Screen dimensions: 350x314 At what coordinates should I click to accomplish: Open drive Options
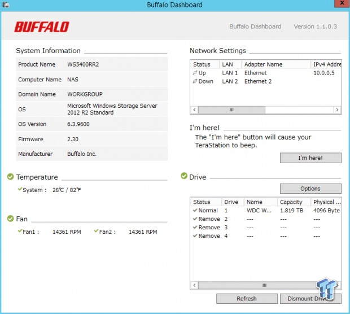[x=310, y=189]
